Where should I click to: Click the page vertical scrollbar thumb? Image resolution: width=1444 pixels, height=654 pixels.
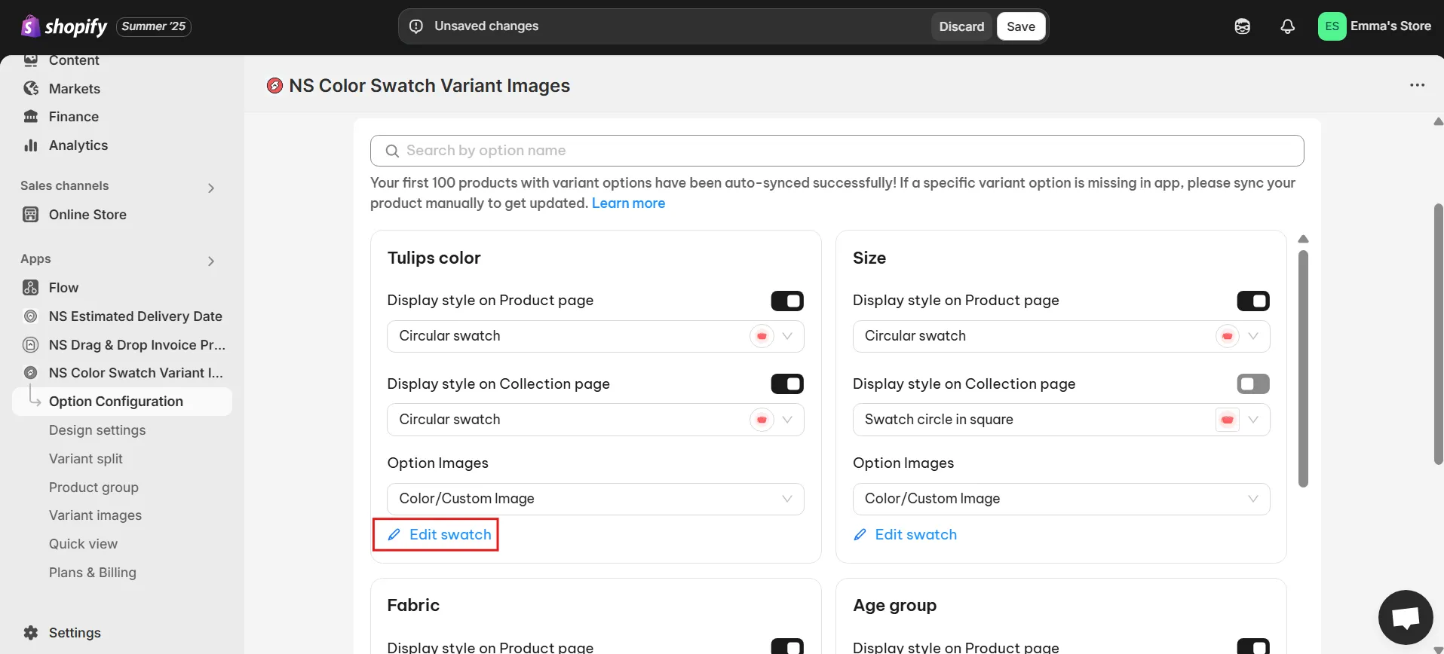coord(1439,335)
